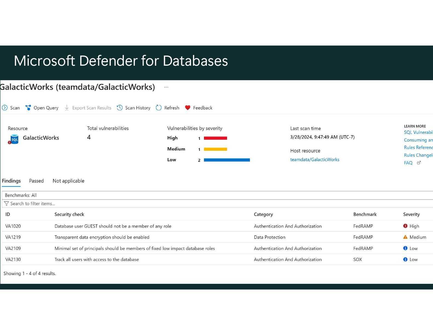The height and width of the screenshot is (335, 433).
Task: Open the Rules Reference link
Action: coord(418,148)
